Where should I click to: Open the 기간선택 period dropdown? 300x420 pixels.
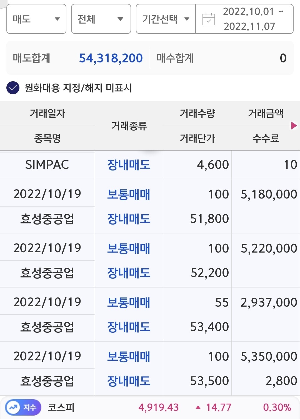(166, 19)
